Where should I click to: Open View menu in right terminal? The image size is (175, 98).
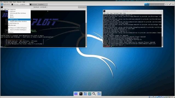(x=111, y=13)
